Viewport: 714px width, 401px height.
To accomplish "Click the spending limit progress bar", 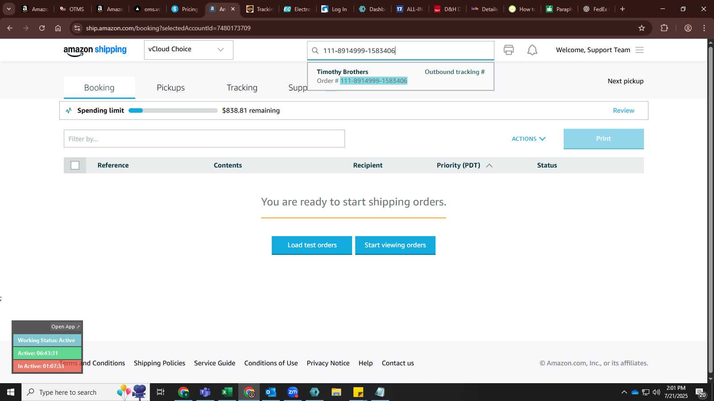I will coord(173,110).
